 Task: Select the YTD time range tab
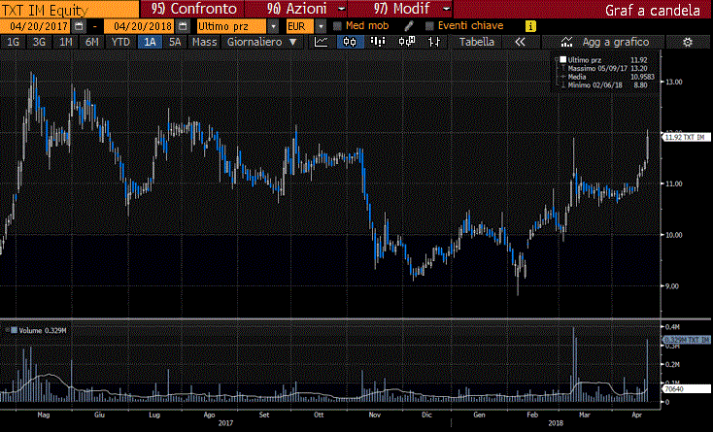tap(121, 43)
